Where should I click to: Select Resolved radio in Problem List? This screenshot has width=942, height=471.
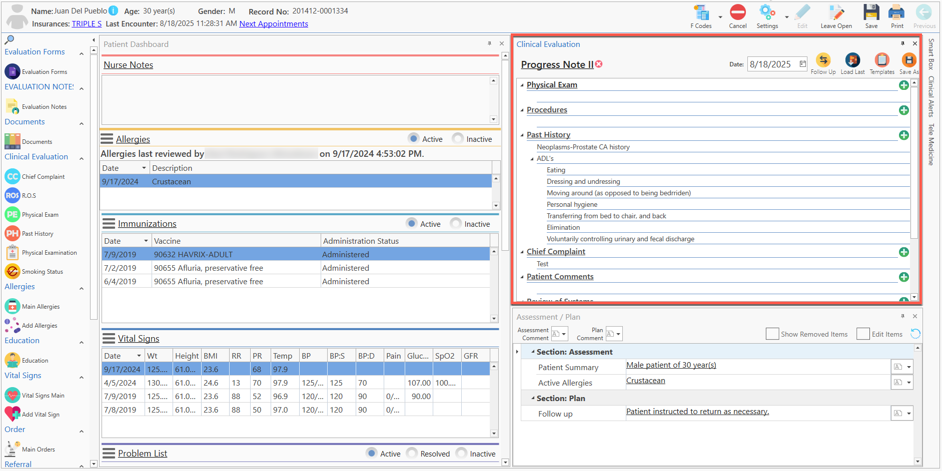[412, 453]
